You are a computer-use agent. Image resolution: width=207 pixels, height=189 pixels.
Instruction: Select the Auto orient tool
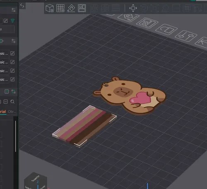tap(71, 8)
